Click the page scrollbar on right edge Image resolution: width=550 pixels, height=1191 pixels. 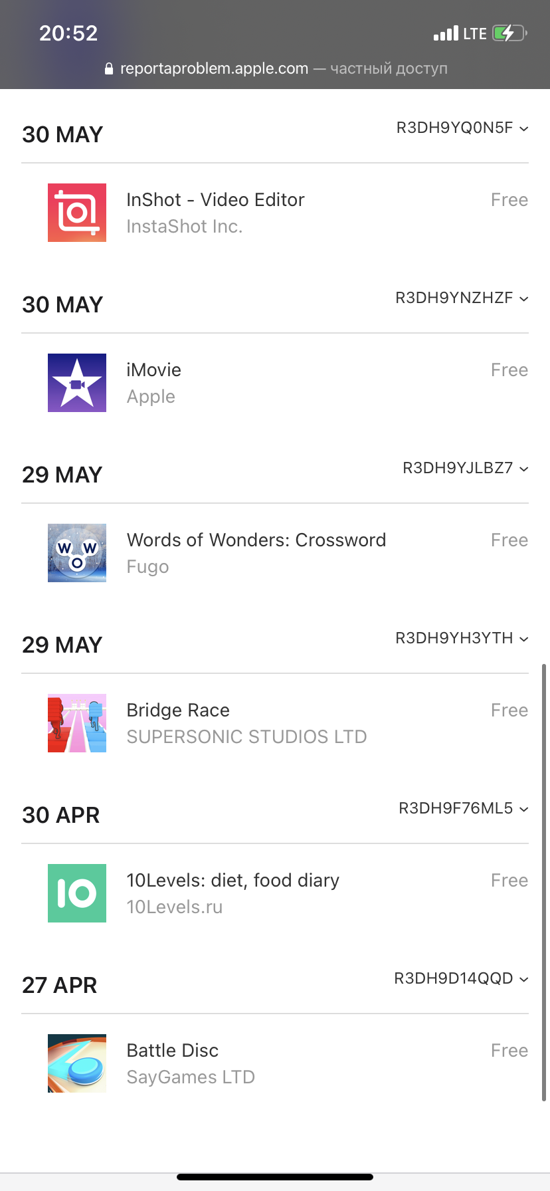point(544,882)
